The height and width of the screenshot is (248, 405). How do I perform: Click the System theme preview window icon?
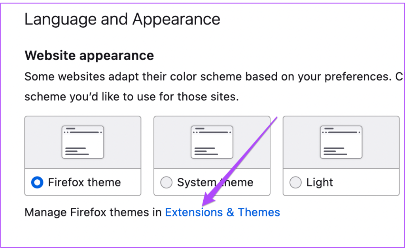tap(212, 142)
